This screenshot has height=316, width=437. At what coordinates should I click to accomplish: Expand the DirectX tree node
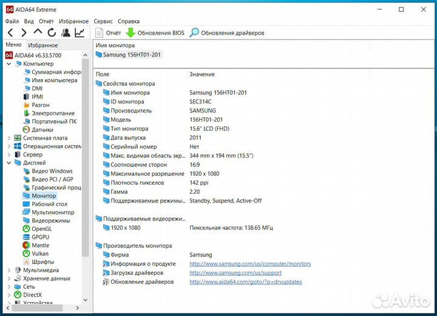coord(9,295)
